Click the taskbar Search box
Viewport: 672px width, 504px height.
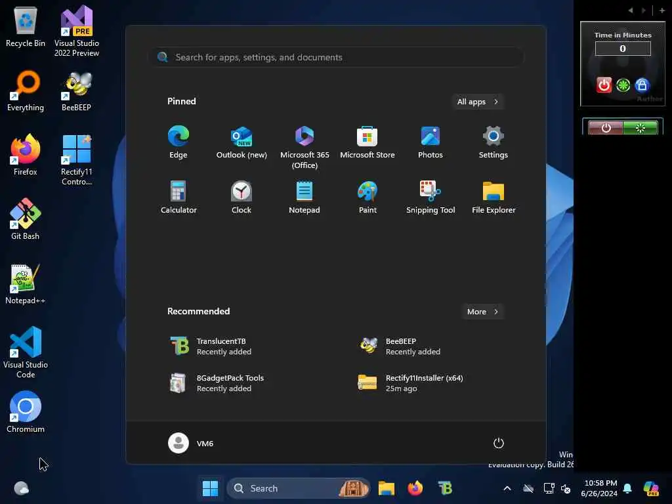tap(299, 488)
